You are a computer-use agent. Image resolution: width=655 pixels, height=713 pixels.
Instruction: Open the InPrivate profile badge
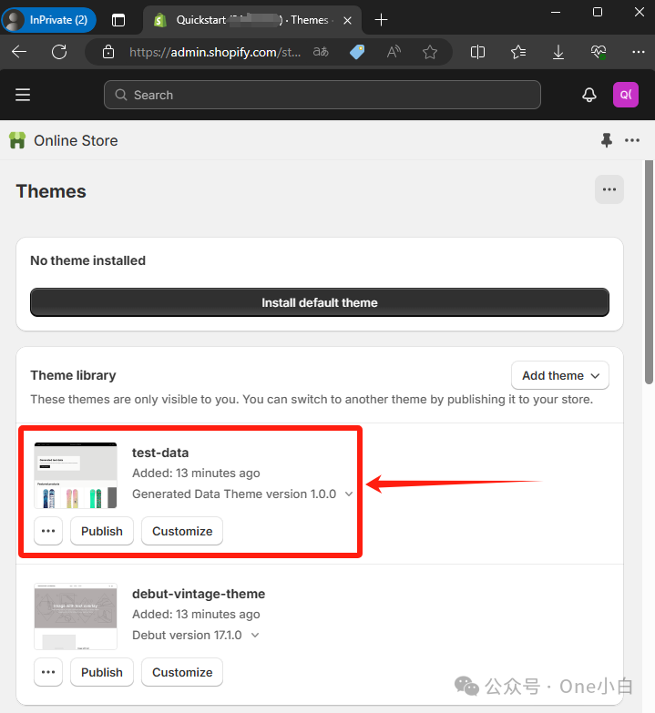coord(48,20)
